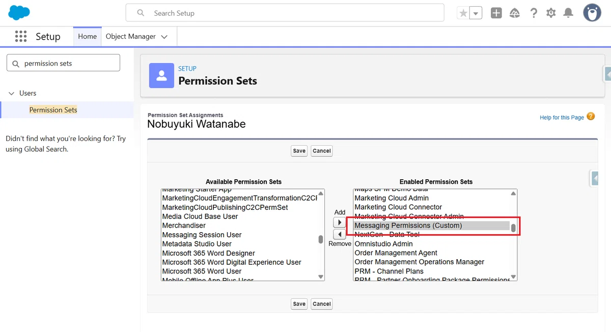Expand the side panel arrow beside the Enabled list
The height and width of the screenshot is (332, 611).
pos(594,178)
